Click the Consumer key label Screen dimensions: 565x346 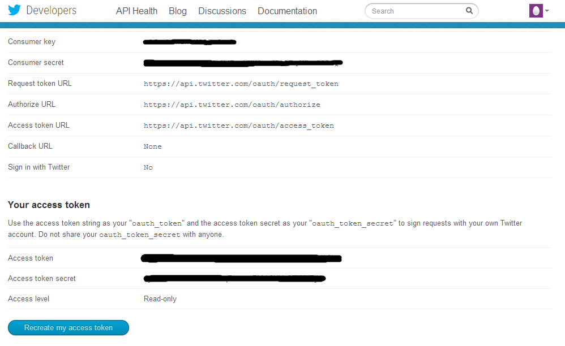coord(32,42)
